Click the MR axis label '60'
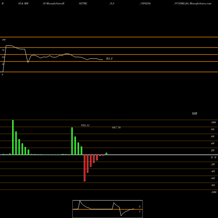The height and width of the screenshot is (218, 218). (x=213, y=136)
